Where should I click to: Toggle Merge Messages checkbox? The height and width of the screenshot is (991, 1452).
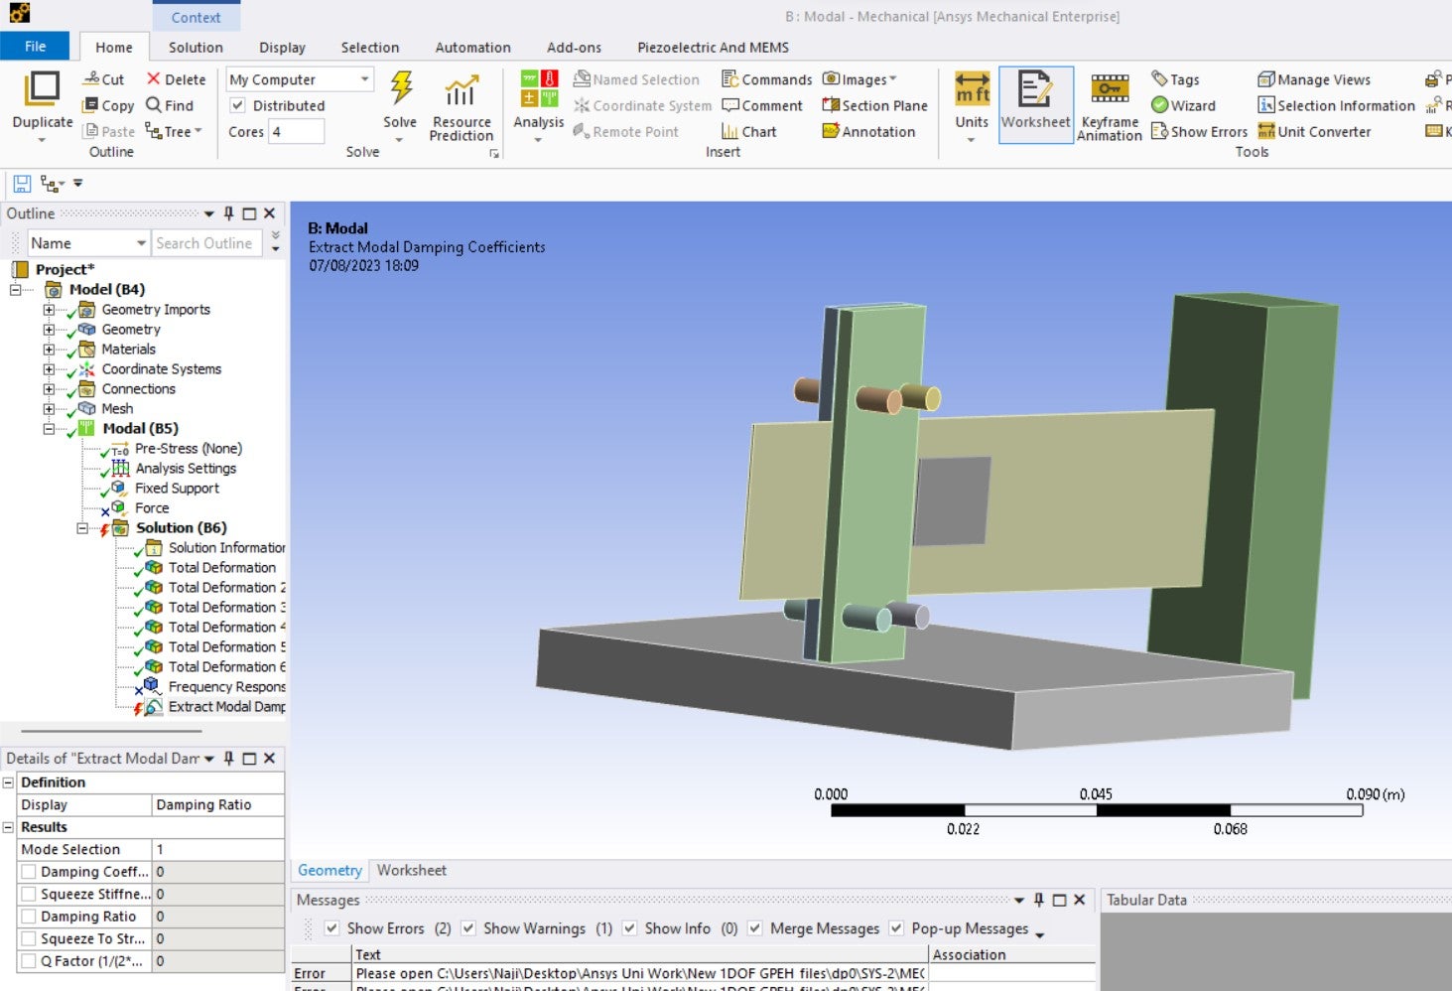pos(755,928)
